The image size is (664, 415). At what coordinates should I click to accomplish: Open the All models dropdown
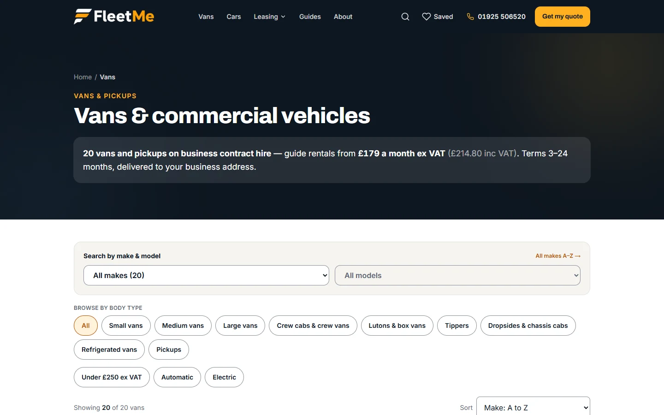[x=457, y=275]
